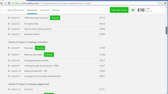
Task: Click the play circle icon for Lecture 11
Action: click(x=9, y=76)
